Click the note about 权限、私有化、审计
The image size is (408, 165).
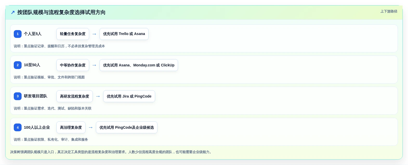[x=51, y=140]
